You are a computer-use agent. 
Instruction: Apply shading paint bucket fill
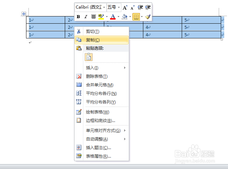[124, 17]
